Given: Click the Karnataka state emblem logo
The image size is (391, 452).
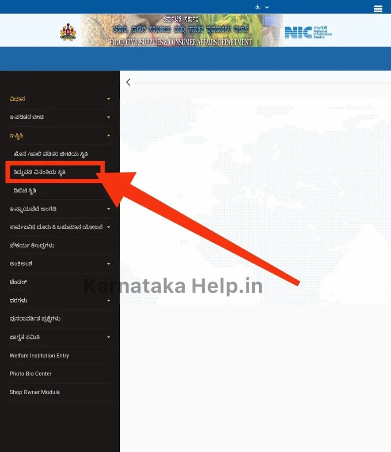Looking at the screenshot, I should tap(68, 32).
